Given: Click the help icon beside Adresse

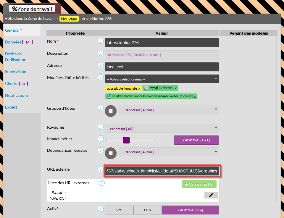Looking at the screenshot, I should pos(100,65).
